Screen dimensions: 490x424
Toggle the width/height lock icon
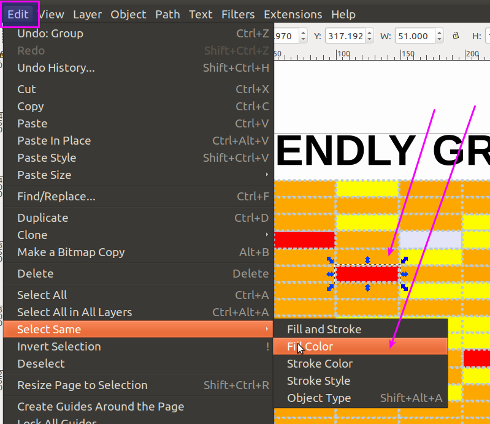[x=455, y=36]
